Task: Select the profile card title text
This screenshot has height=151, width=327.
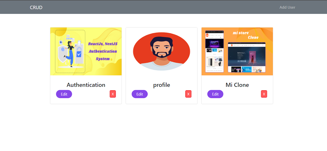Action: (x=162, y=85)
